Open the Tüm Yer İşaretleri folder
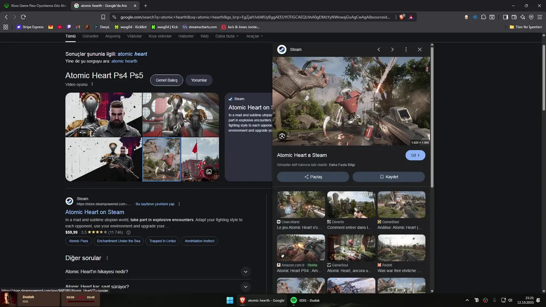Screen dimensions: 546x307 tap(526, 27)
